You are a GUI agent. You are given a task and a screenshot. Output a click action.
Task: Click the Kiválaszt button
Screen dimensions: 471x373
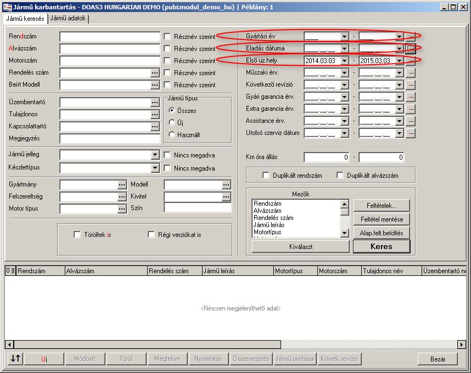[x=301, y=247]
